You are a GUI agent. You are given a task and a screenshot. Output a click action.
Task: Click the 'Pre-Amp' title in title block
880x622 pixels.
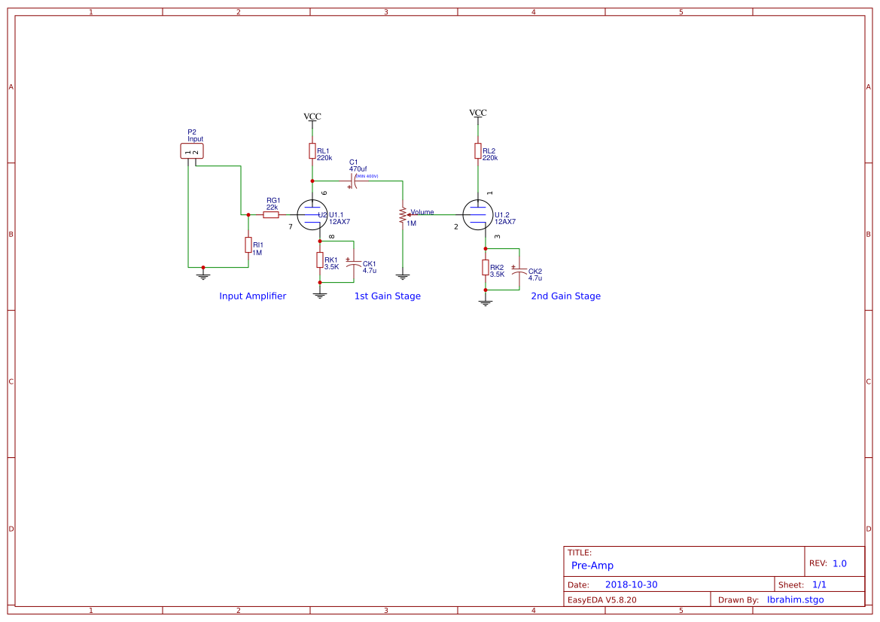coord(592,565)
